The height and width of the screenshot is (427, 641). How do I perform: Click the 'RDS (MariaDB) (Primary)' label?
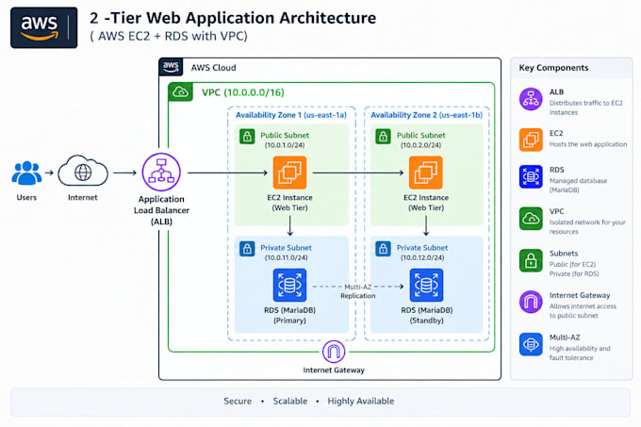pyautogui.click(x=289, y=315)
